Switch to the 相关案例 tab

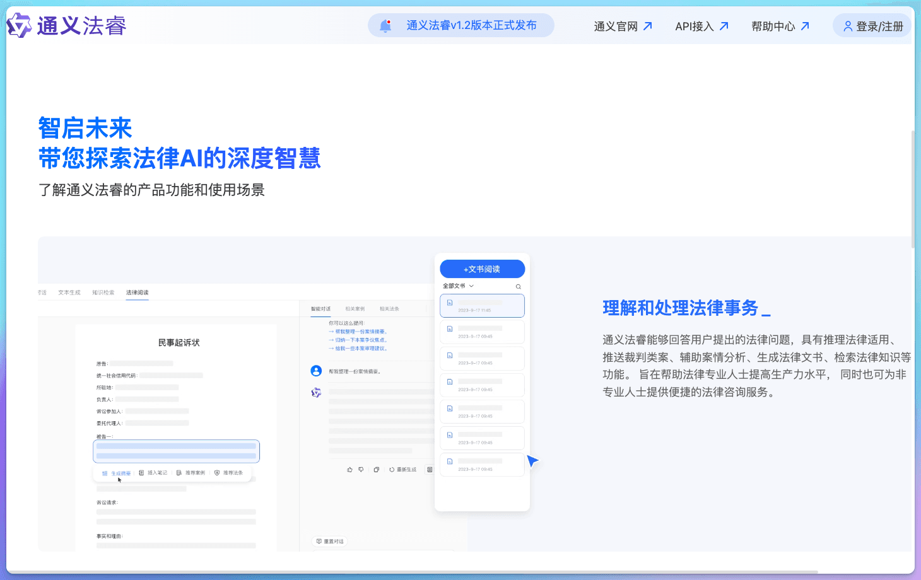(x=355, y=309)
